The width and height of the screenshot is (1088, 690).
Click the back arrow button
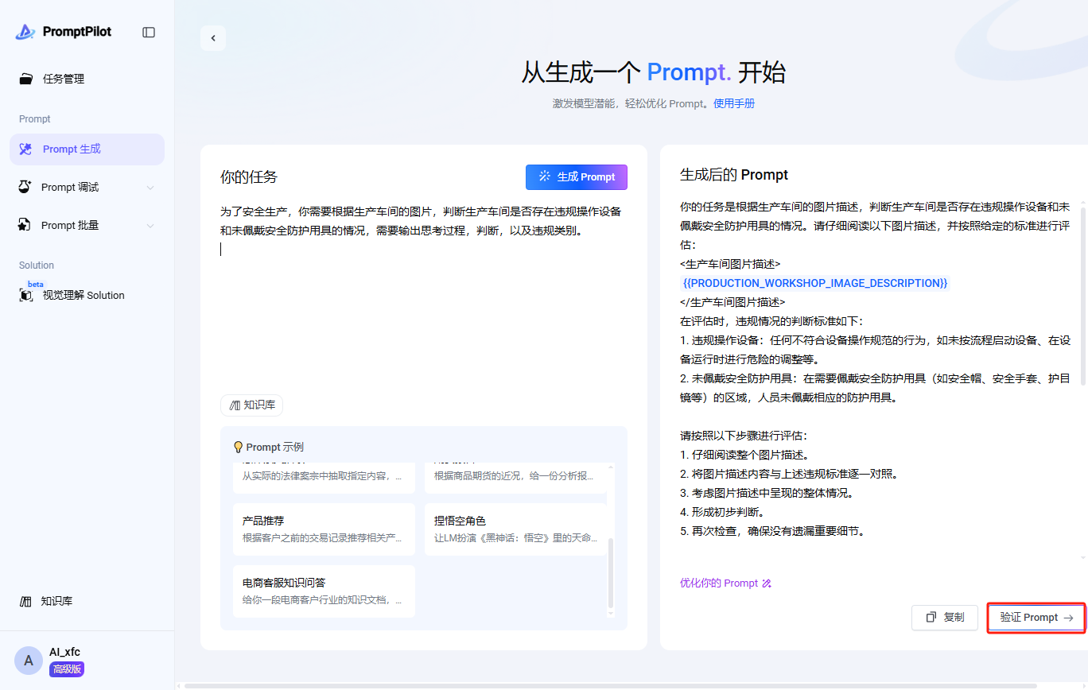click(213, 38)
